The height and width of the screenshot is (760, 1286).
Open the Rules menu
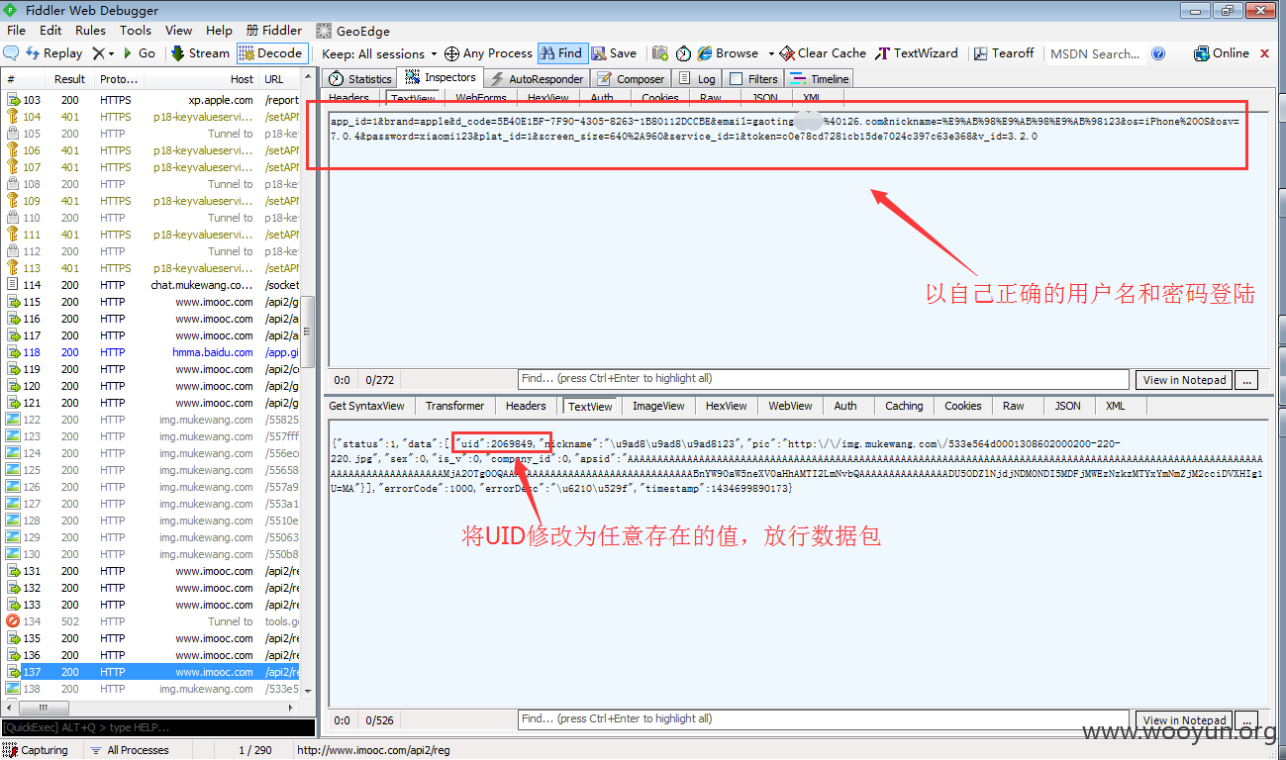pyautogui.click(x=90, y=31)
